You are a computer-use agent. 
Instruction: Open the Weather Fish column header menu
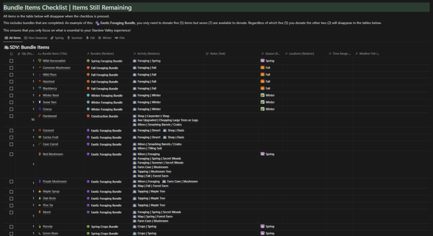coord(367,54)
